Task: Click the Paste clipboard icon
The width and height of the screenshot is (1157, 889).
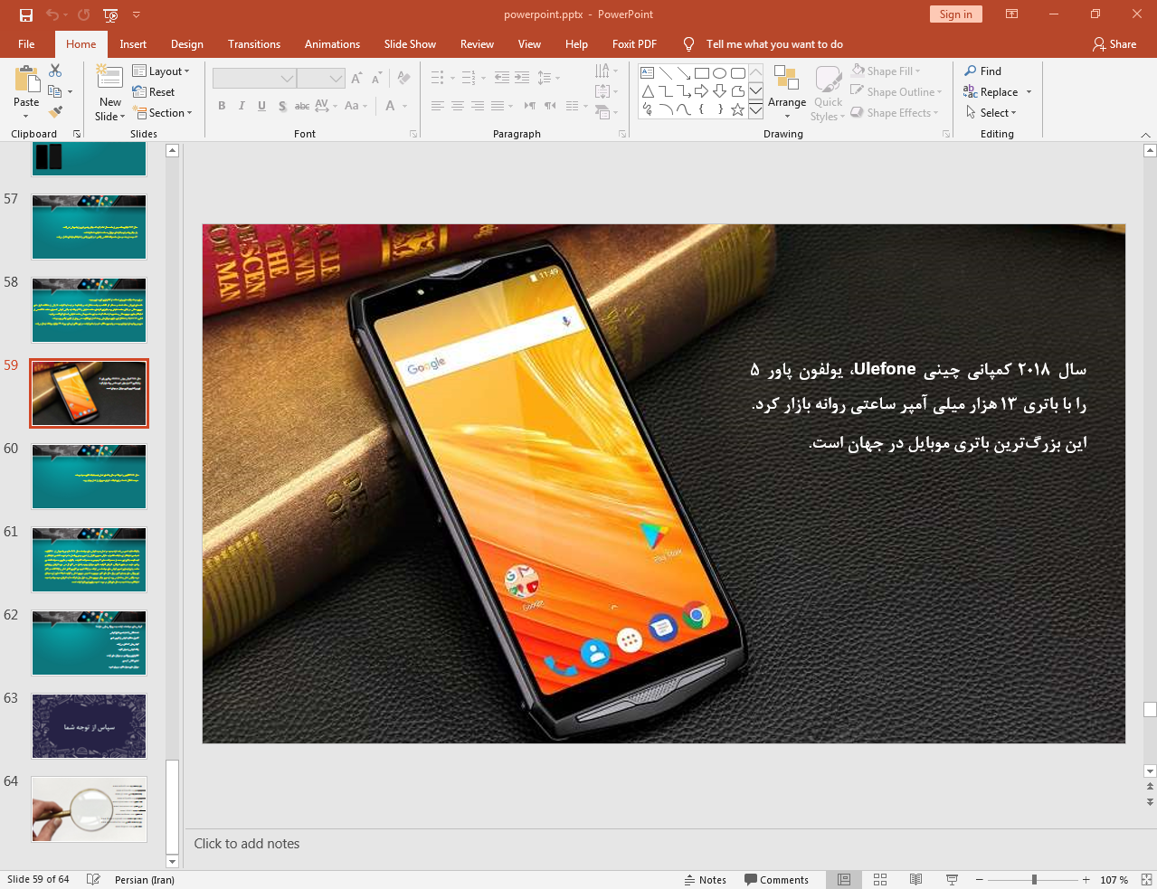Action: click(x=26, y=81)
